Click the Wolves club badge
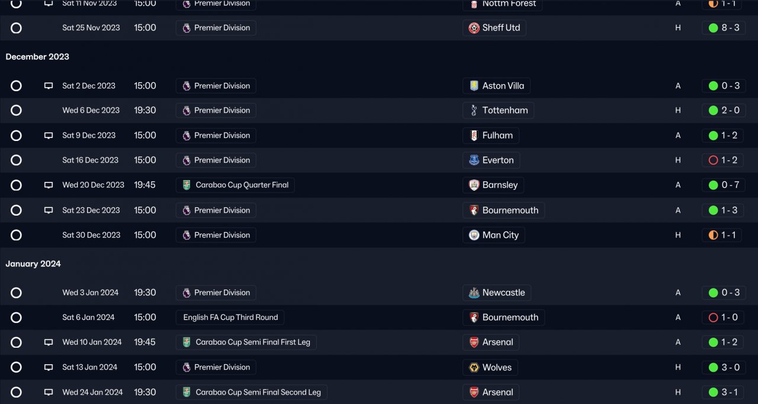Viewport: 758px width, 404px height. click(x=474, y=367)
